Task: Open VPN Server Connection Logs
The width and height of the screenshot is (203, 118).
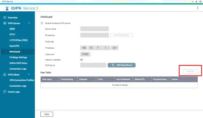Action: click(18, 69)
